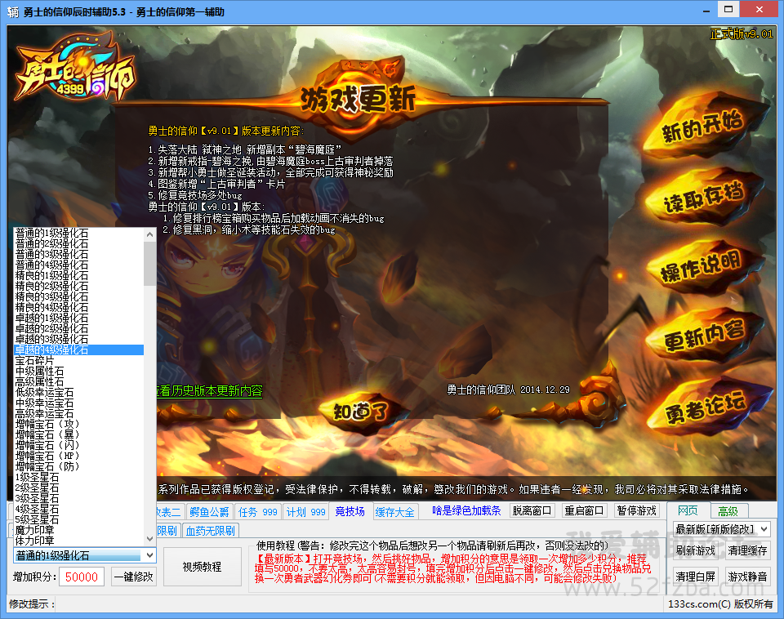Viewport: 784px width, 619px height.
Task: Open the 视频教程 video tutorial button
Action: click(x=202, y=567)
